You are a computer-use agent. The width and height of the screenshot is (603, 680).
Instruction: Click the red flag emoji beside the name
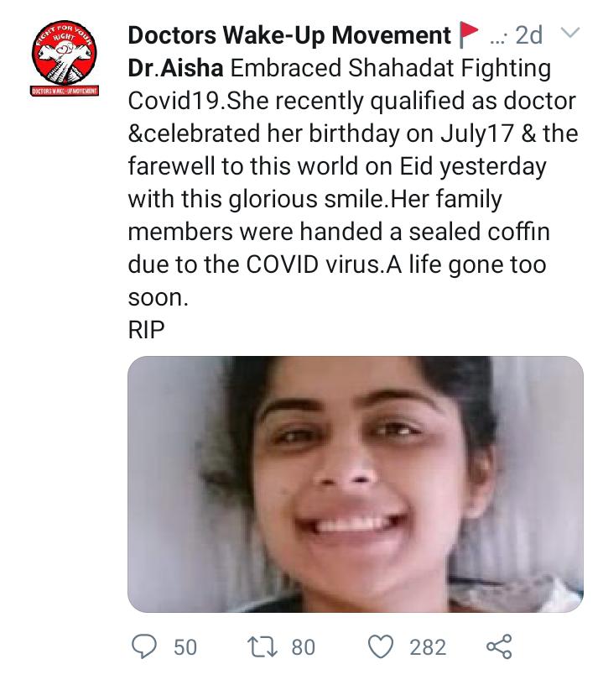[468, 34]
